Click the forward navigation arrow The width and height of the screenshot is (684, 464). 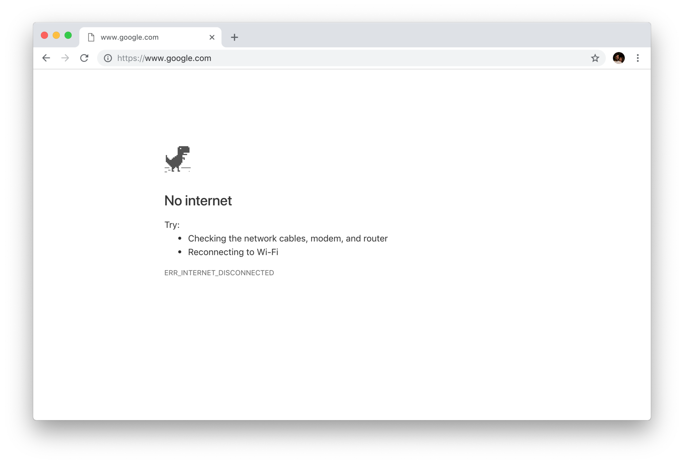click(x=65, y=58)
